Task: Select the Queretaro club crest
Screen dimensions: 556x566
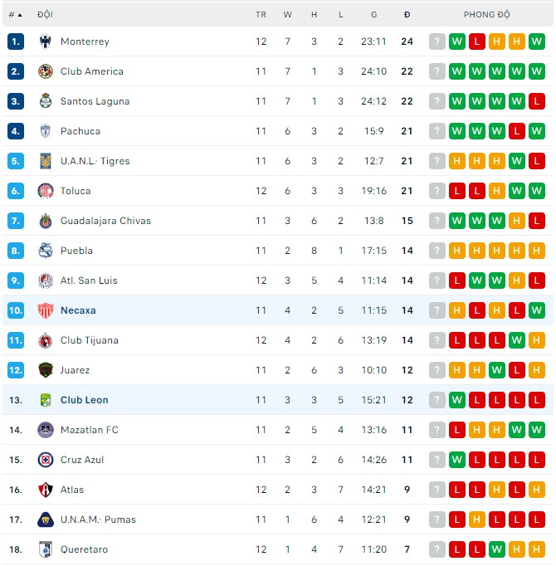Action: tap(46, 549)
